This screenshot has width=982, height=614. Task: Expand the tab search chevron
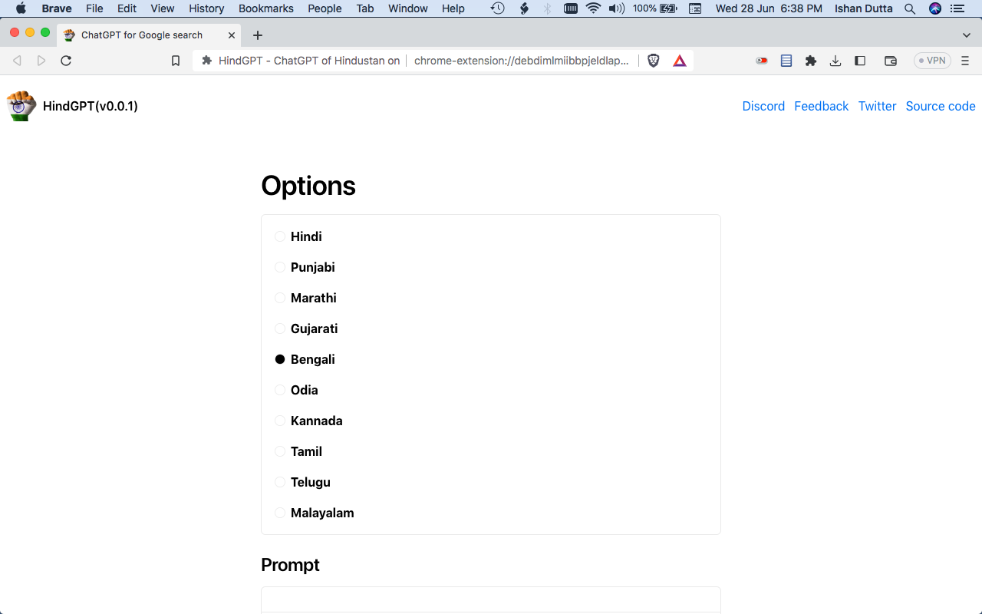pos(967,35)
